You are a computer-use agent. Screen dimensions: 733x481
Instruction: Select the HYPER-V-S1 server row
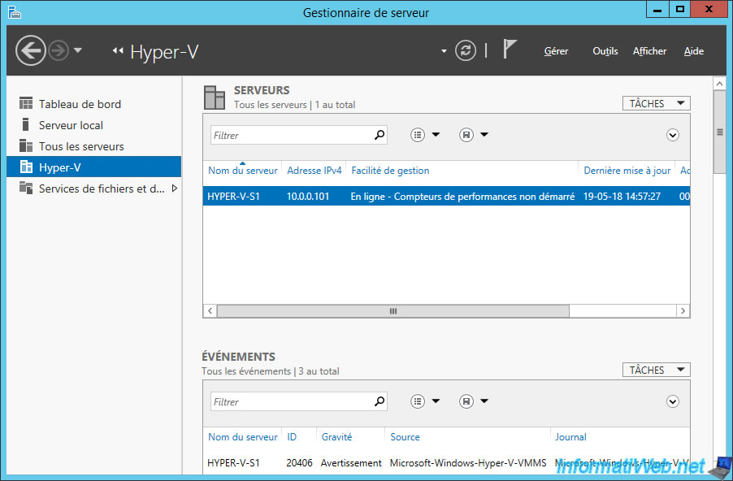[x=446, y=197]
